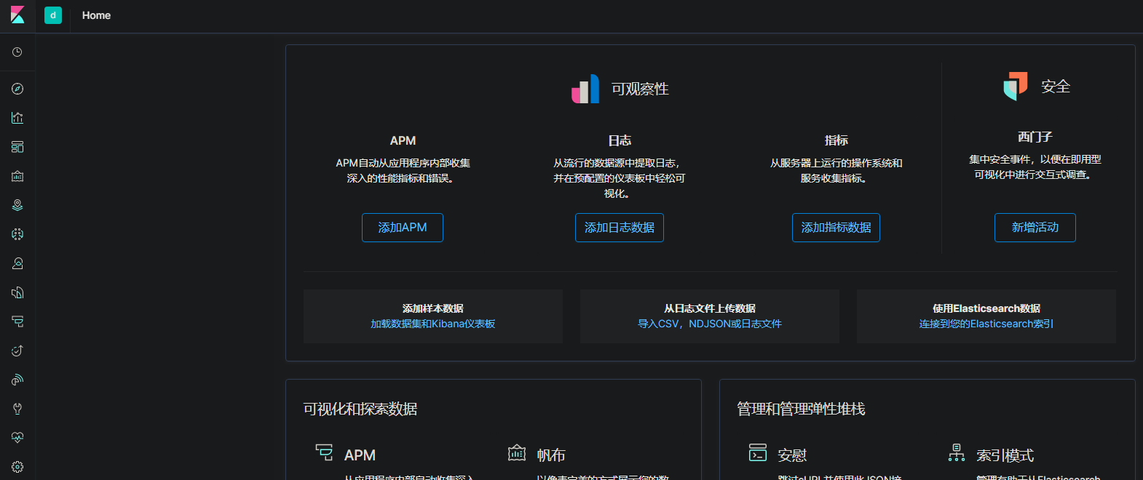The height and width of the screenshot is (480, 1143).
Task: Open Dashboard icon in sidebar
Action: pyautogui.click(x=17, y=147)
